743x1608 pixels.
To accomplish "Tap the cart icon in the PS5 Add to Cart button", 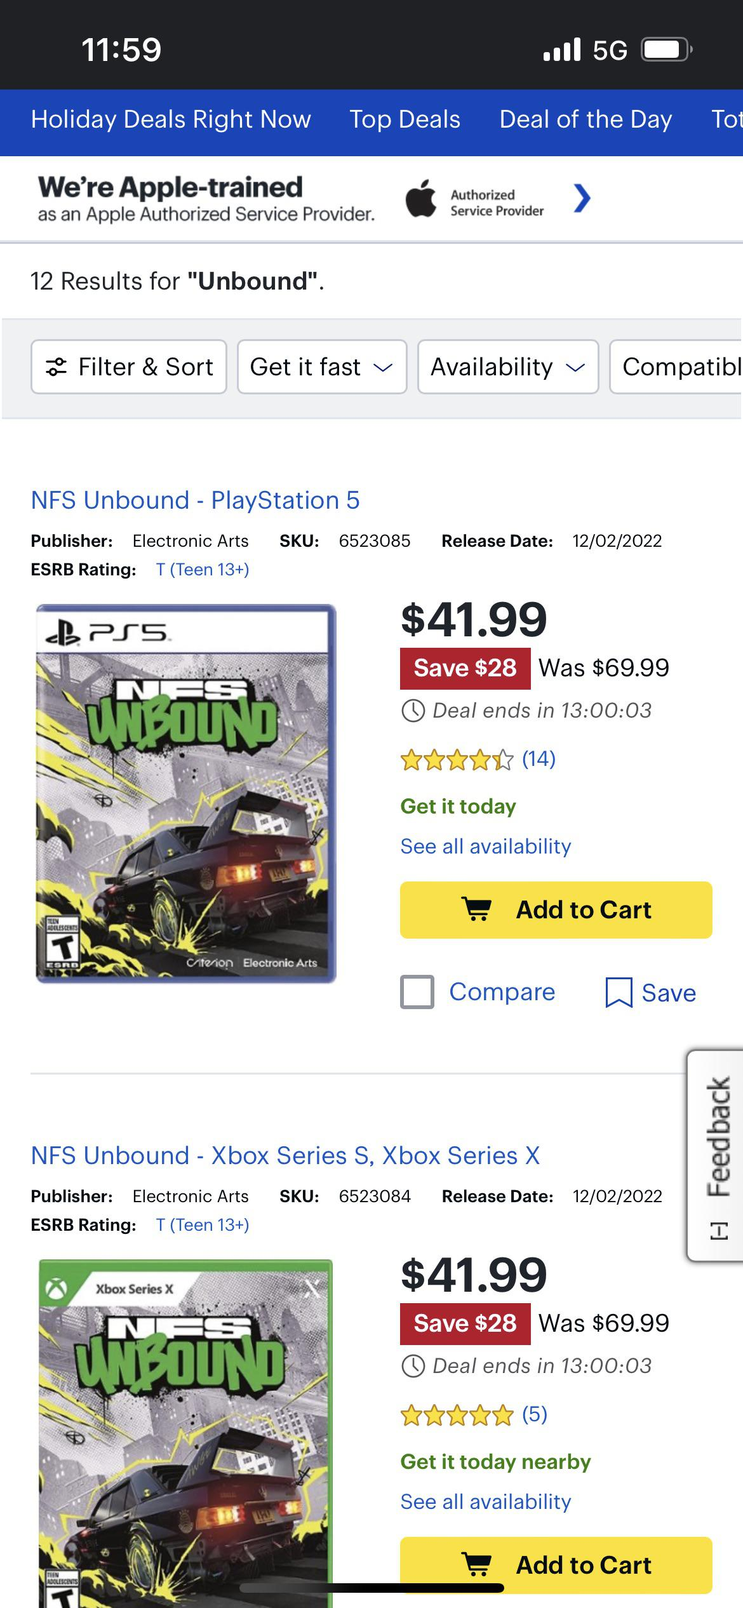I will point(476,909).
